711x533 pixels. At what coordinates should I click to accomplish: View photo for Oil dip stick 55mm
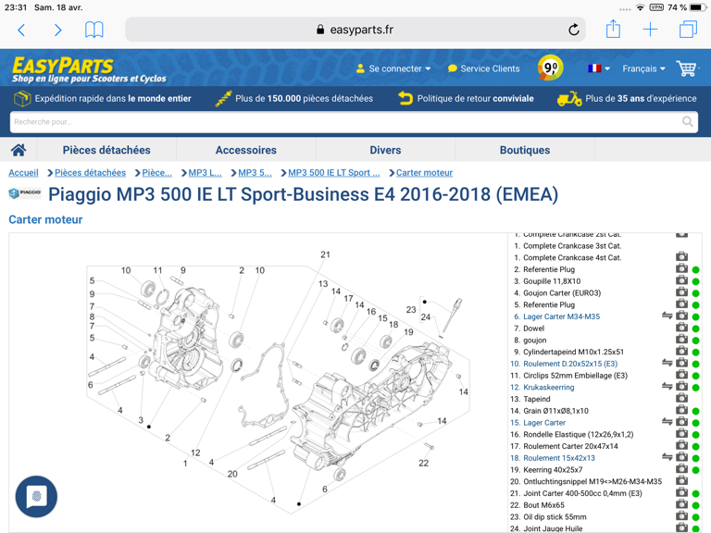point(681,515)
